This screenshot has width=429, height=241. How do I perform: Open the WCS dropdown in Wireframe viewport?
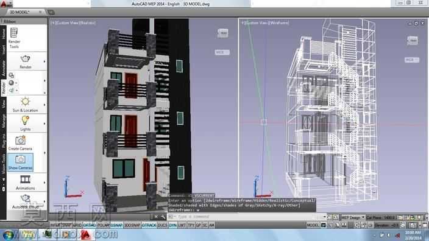pyautogui.click(x=412, y=60)
